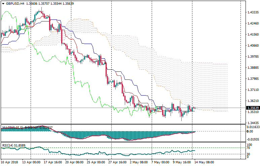Select the 13 Apr 00:00 date marker
Screen dimensions: 260x166
(x=31, y=162)
